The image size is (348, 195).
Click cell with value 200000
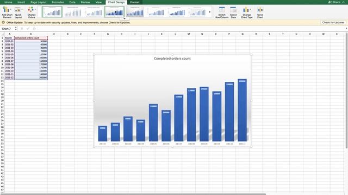click(31, 77)
